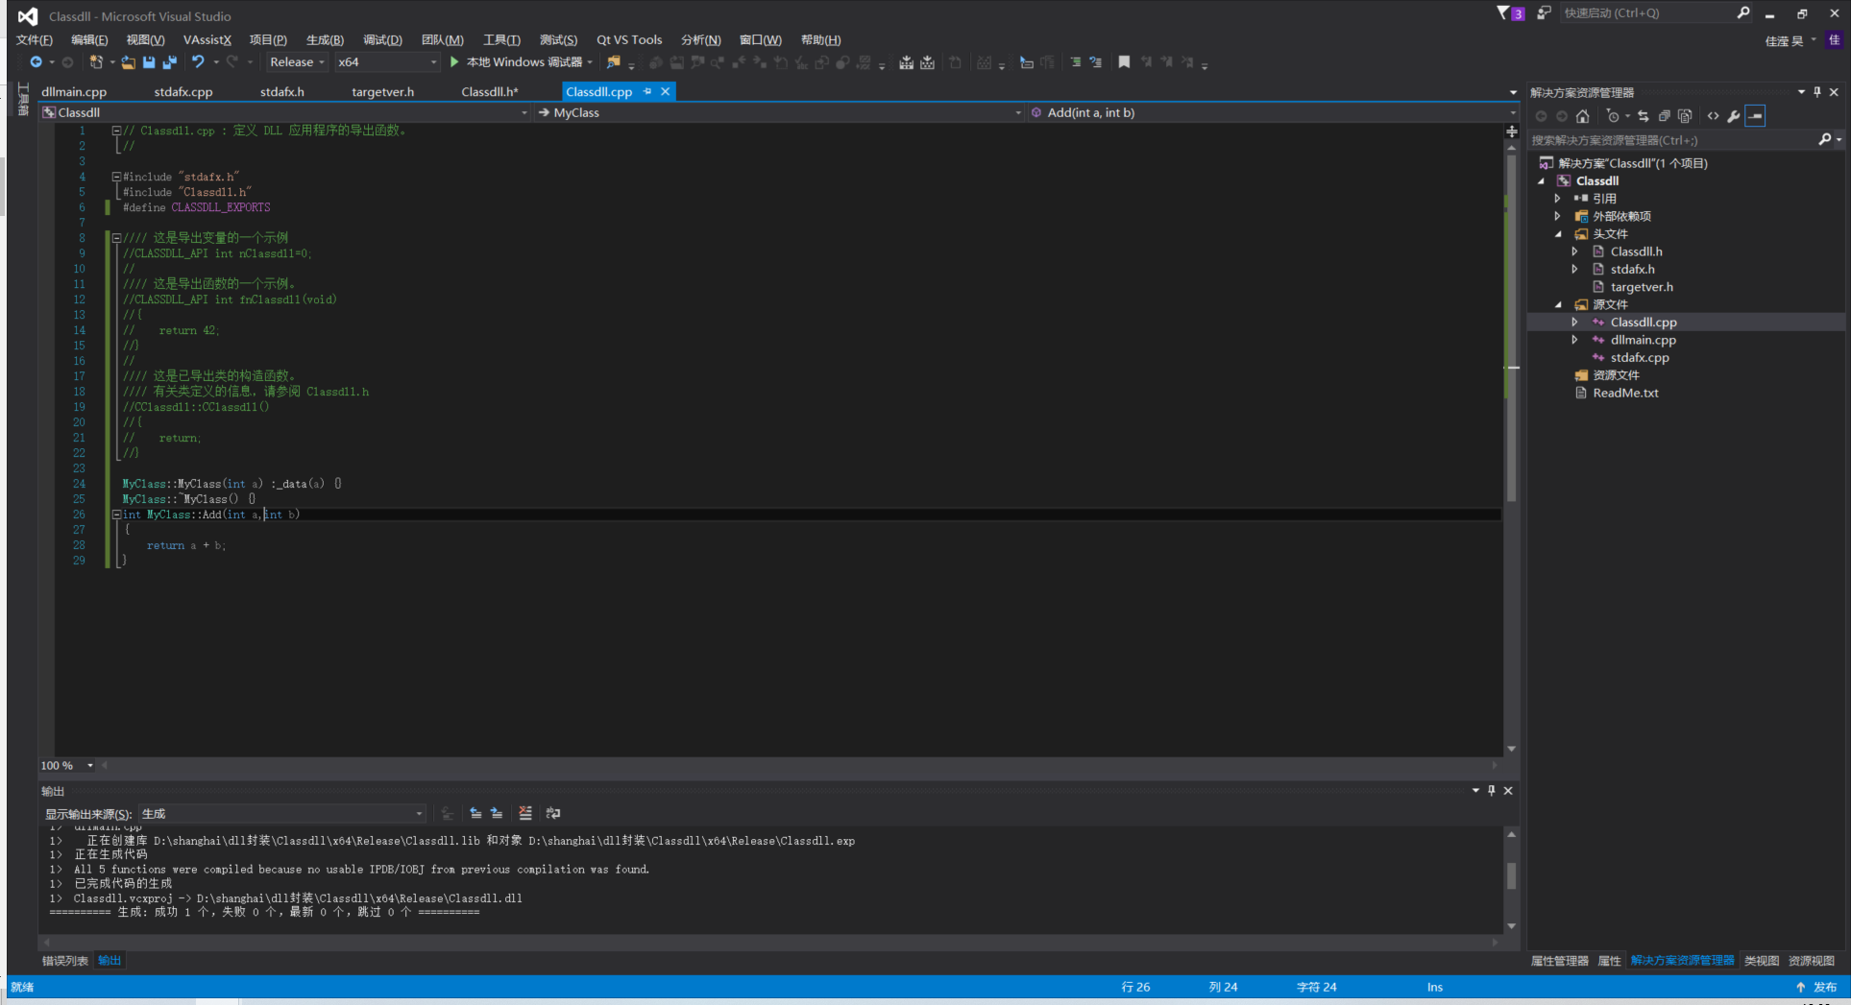Image resolution: width=1851 pixels, height=1005 pixels.
Task: Open the output source dropdown showing 生成
Action: [282, 814]
